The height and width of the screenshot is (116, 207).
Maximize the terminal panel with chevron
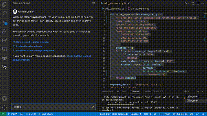click(198, 91)
